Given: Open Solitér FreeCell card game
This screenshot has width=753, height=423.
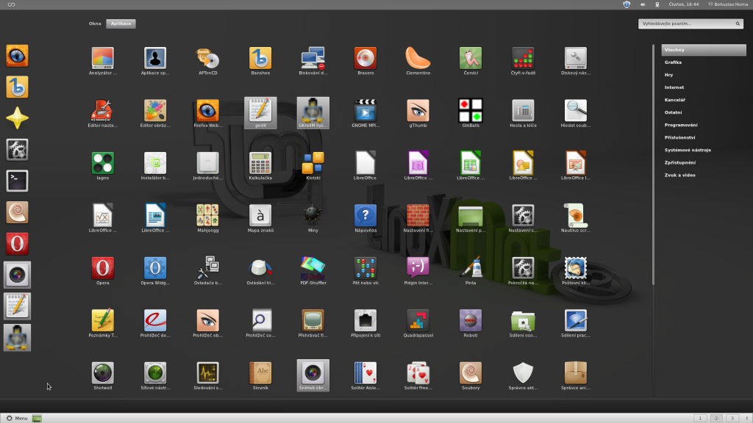Looking at the screenshot, I should click(418, 375).
